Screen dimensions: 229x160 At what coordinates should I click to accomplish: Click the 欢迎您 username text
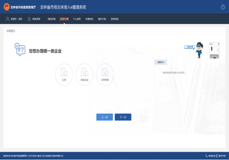17,19
